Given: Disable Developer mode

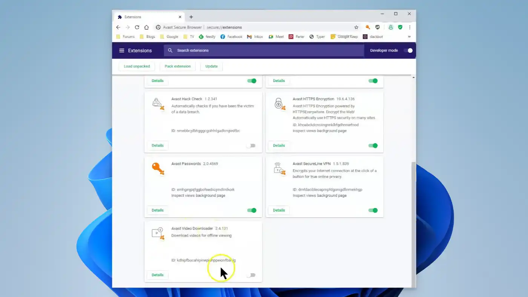Looking at the screenshot, I should coord(408,50).
